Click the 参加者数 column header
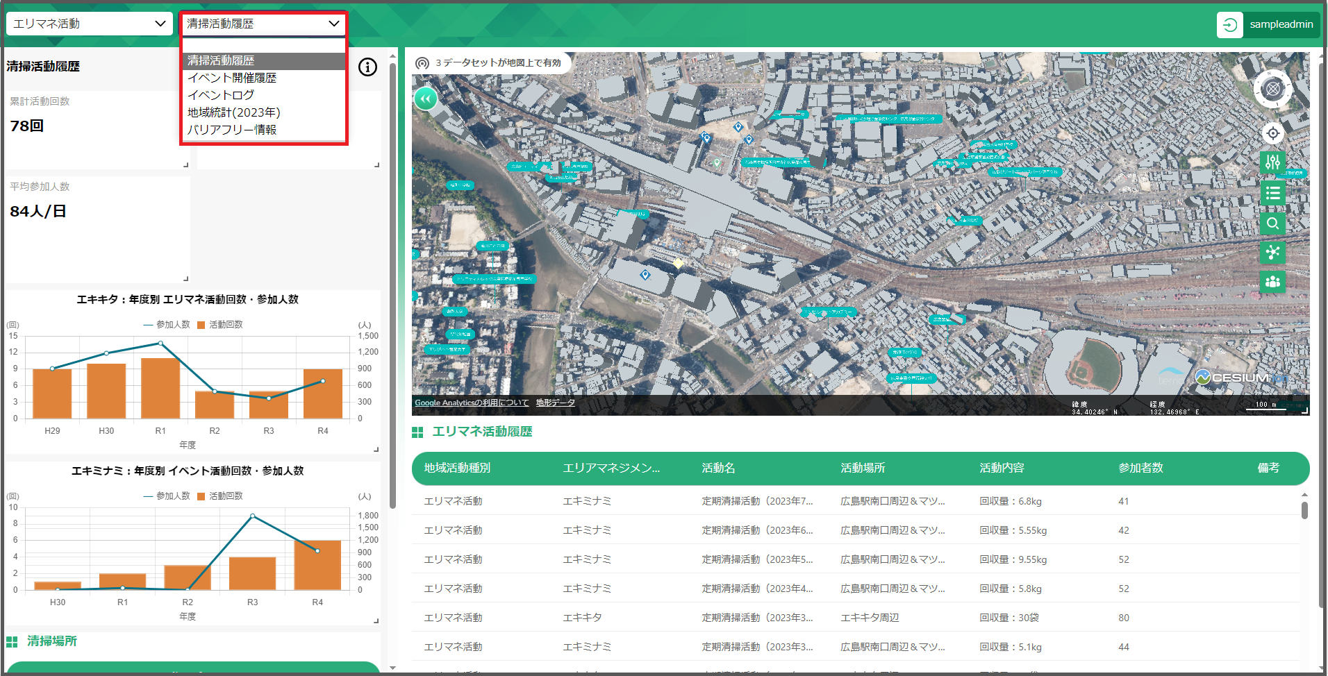The image size is (1328, 676). click(1140, 468)
